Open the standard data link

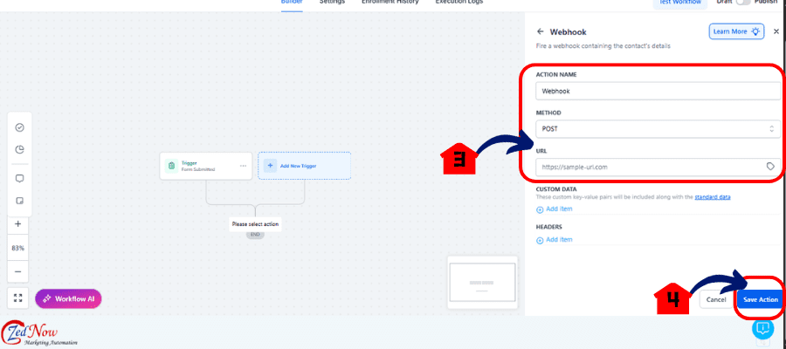tap(713, 197)
